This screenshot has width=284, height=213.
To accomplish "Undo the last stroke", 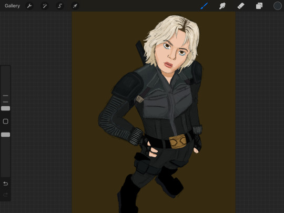I will (x=6, y=184).
